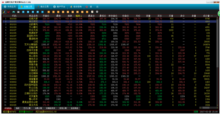
Task: Open the settings gear icon
Action: pos(97,12)
